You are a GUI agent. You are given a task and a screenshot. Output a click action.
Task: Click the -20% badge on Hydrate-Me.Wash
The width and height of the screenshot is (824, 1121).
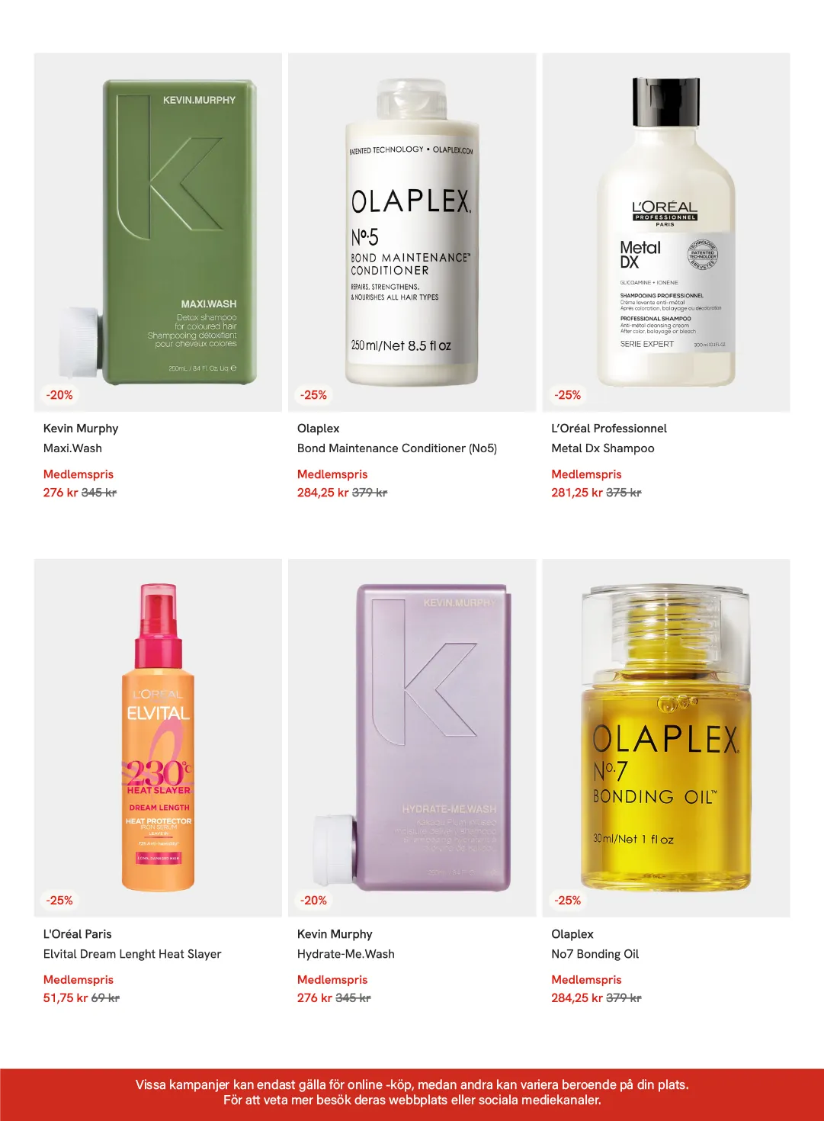tap(313, 901)
